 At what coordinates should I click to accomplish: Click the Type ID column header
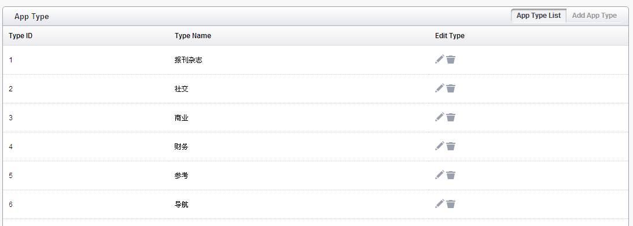pos(21,35)
